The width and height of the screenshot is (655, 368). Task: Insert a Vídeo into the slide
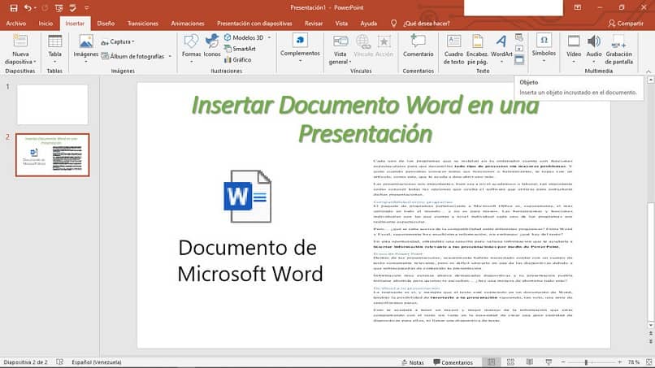tap(574, 50)
